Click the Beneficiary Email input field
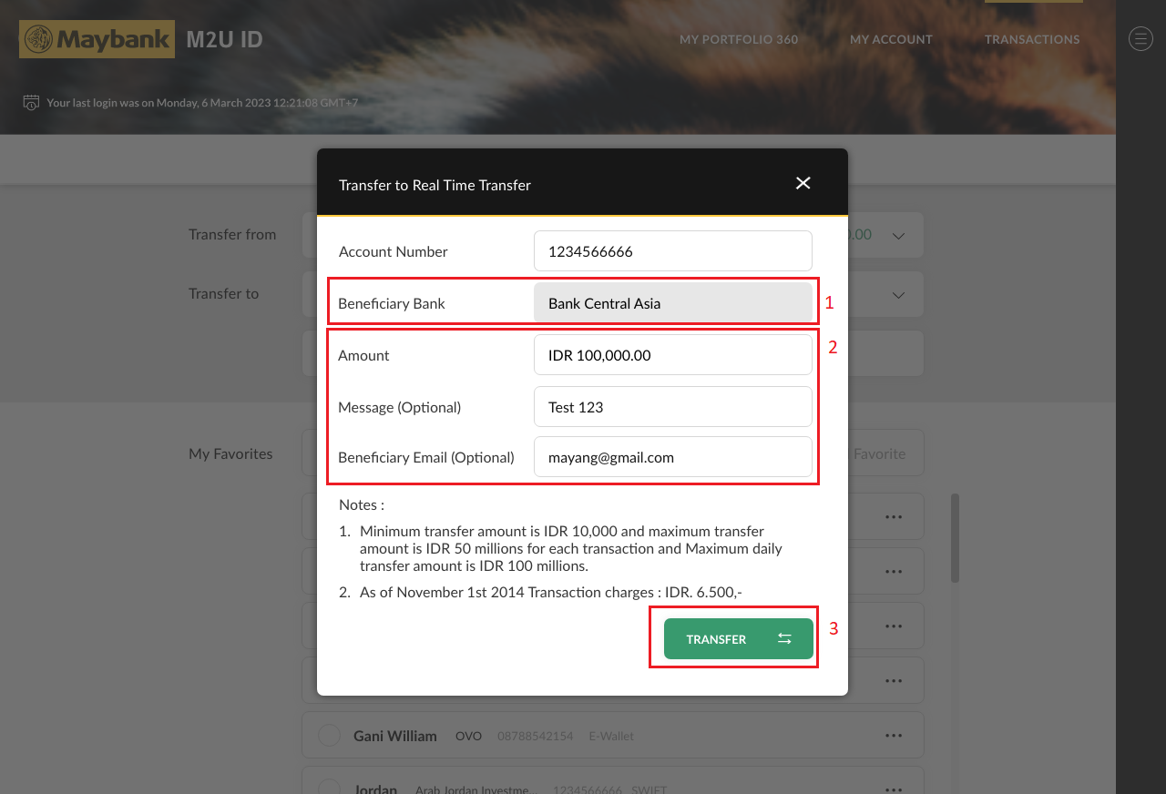The width and height of the screenshot is (1166, 794). pos(672,457)
